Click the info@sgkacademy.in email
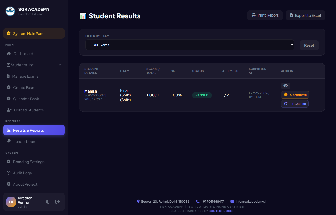This screenshot has height=215, width=336. pyautogui.click(x=251, y=202)
